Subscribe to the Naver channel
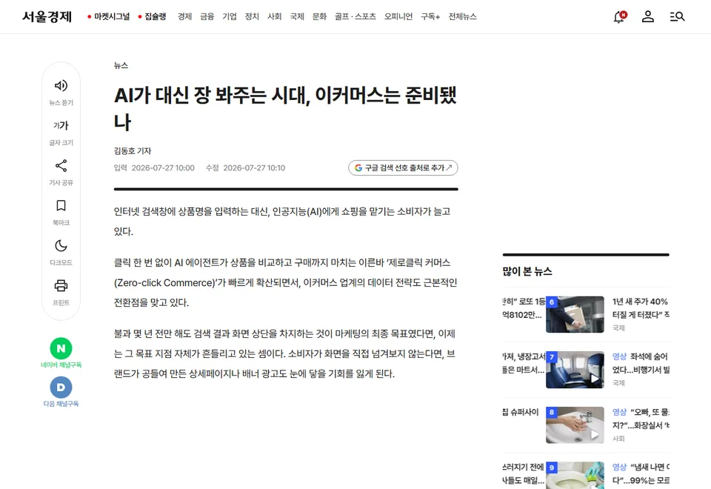 pyautogui.click(x=61, y=353)
